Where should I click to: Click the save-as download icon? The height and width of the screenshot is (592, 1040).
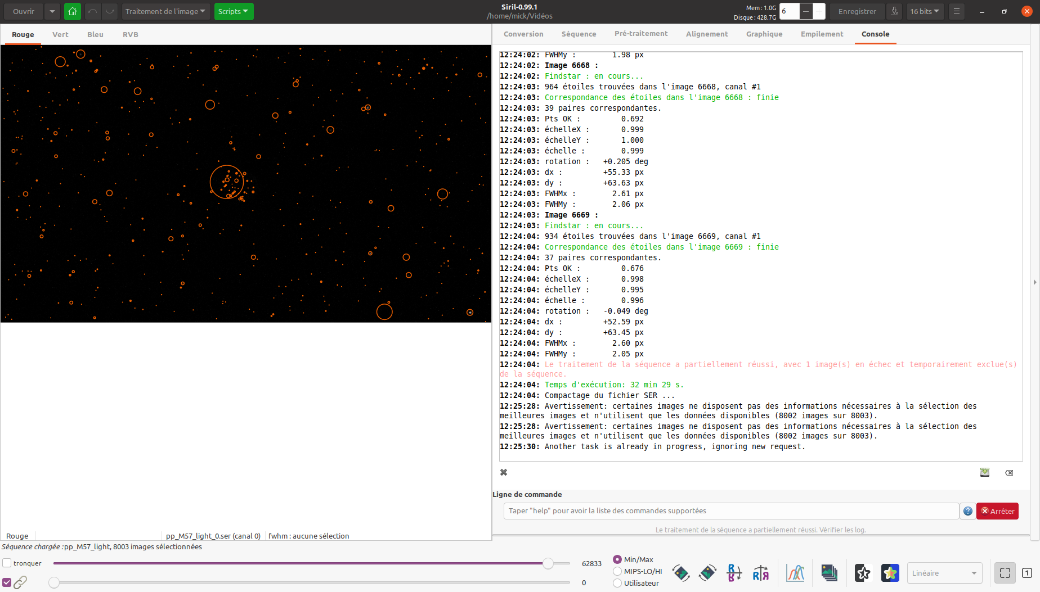pos(894,11)
